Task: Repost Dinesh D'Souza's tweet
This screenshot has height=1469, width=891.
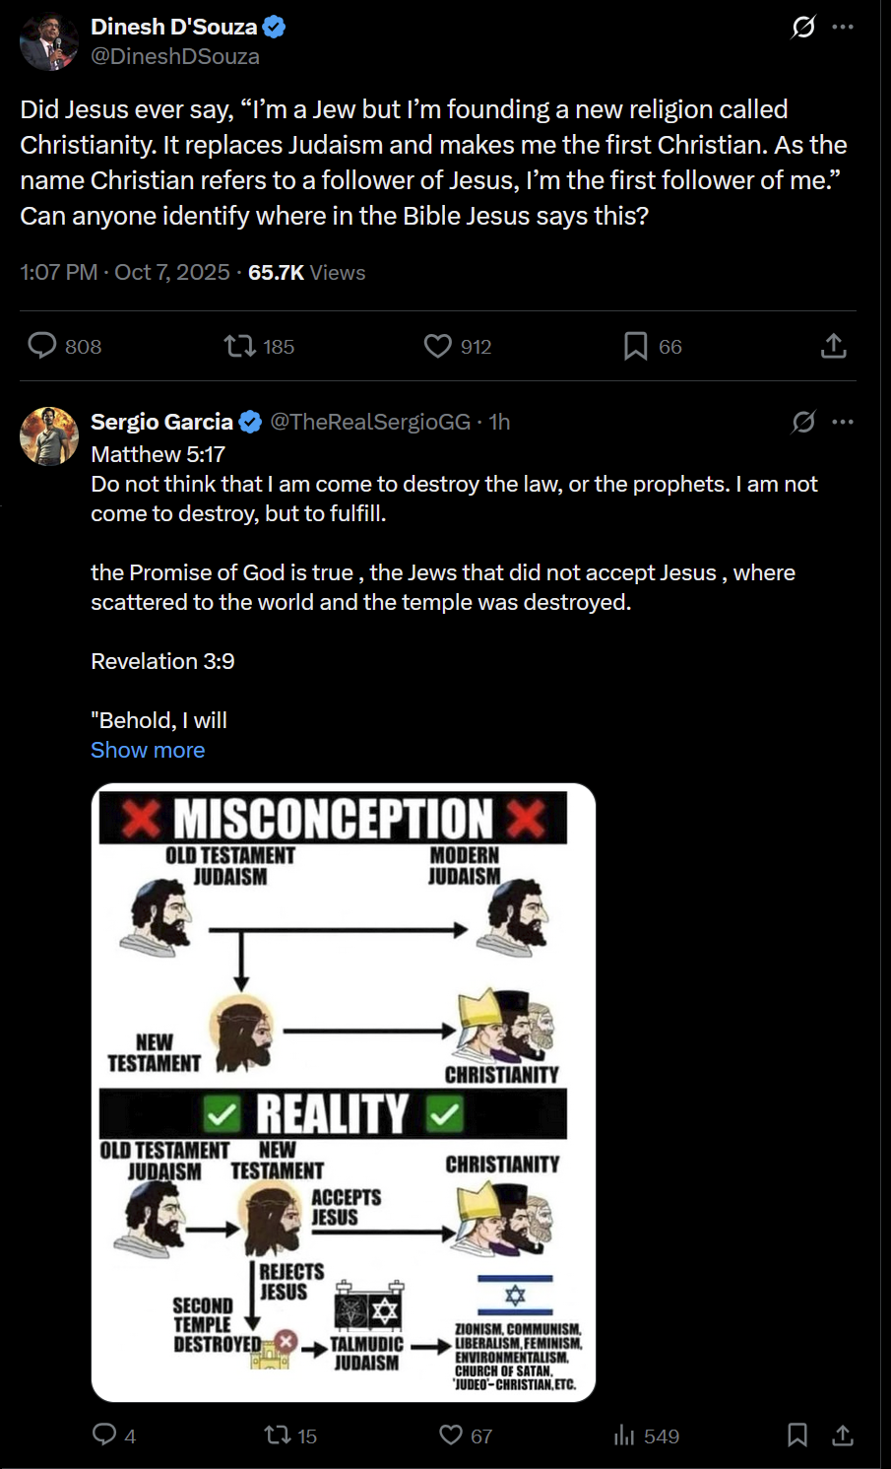Action: click(239, 346)
